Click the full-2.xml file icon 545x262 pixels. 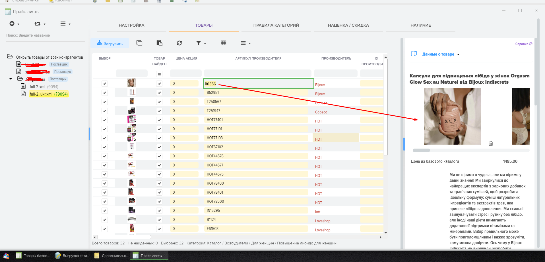(x=23, y=86)
